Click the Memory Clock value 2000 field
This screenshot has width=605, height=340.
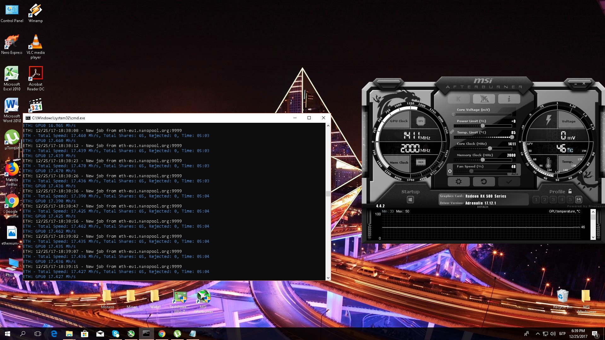[x=511, y=155]
